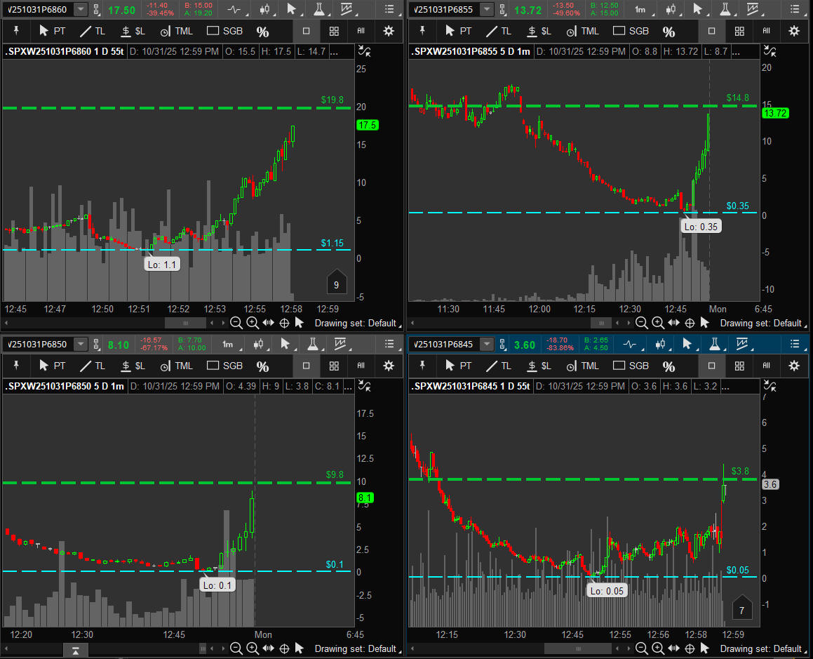Switch to grid layout in P6855 panel
The image size is (813, 659).
coord(739,31)
